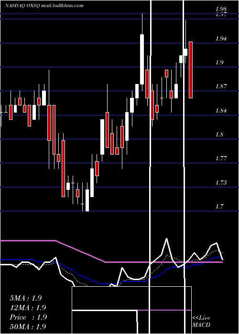Click the 1.8 price axis label
The height and width of the screenshot is (334, 239).
pyautogui.click(x=219, y=135)
